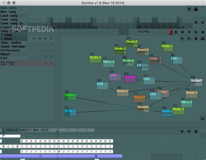Click Redo in the menu
Viewport: 206px width, 160px height.
pyautogui.click(x=14, y=39)
